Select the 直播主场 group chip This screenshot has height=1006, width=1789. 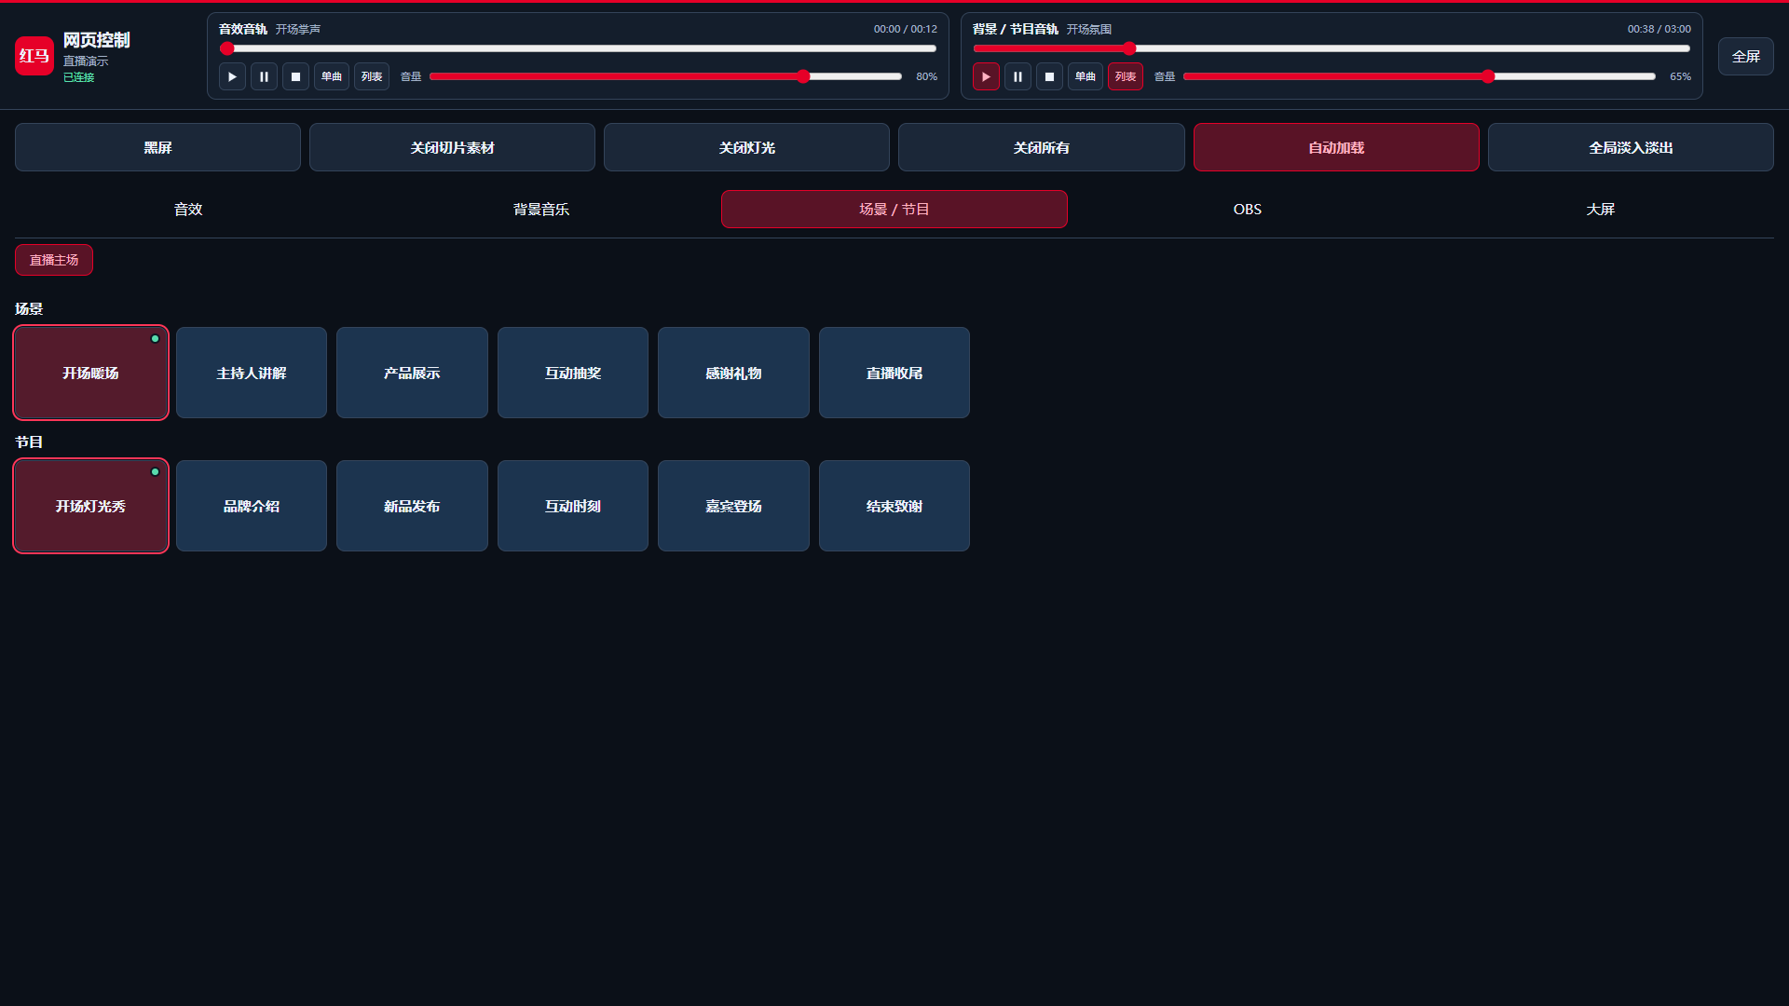point(54,260)
